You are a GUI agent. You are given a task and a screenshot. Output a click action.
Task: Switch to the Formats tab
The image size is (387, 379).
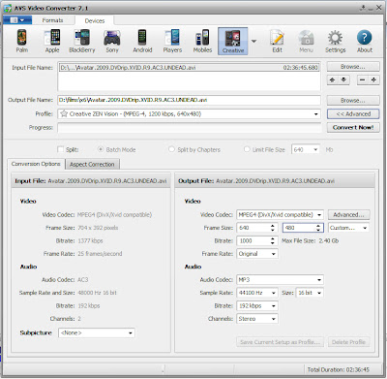52,20
